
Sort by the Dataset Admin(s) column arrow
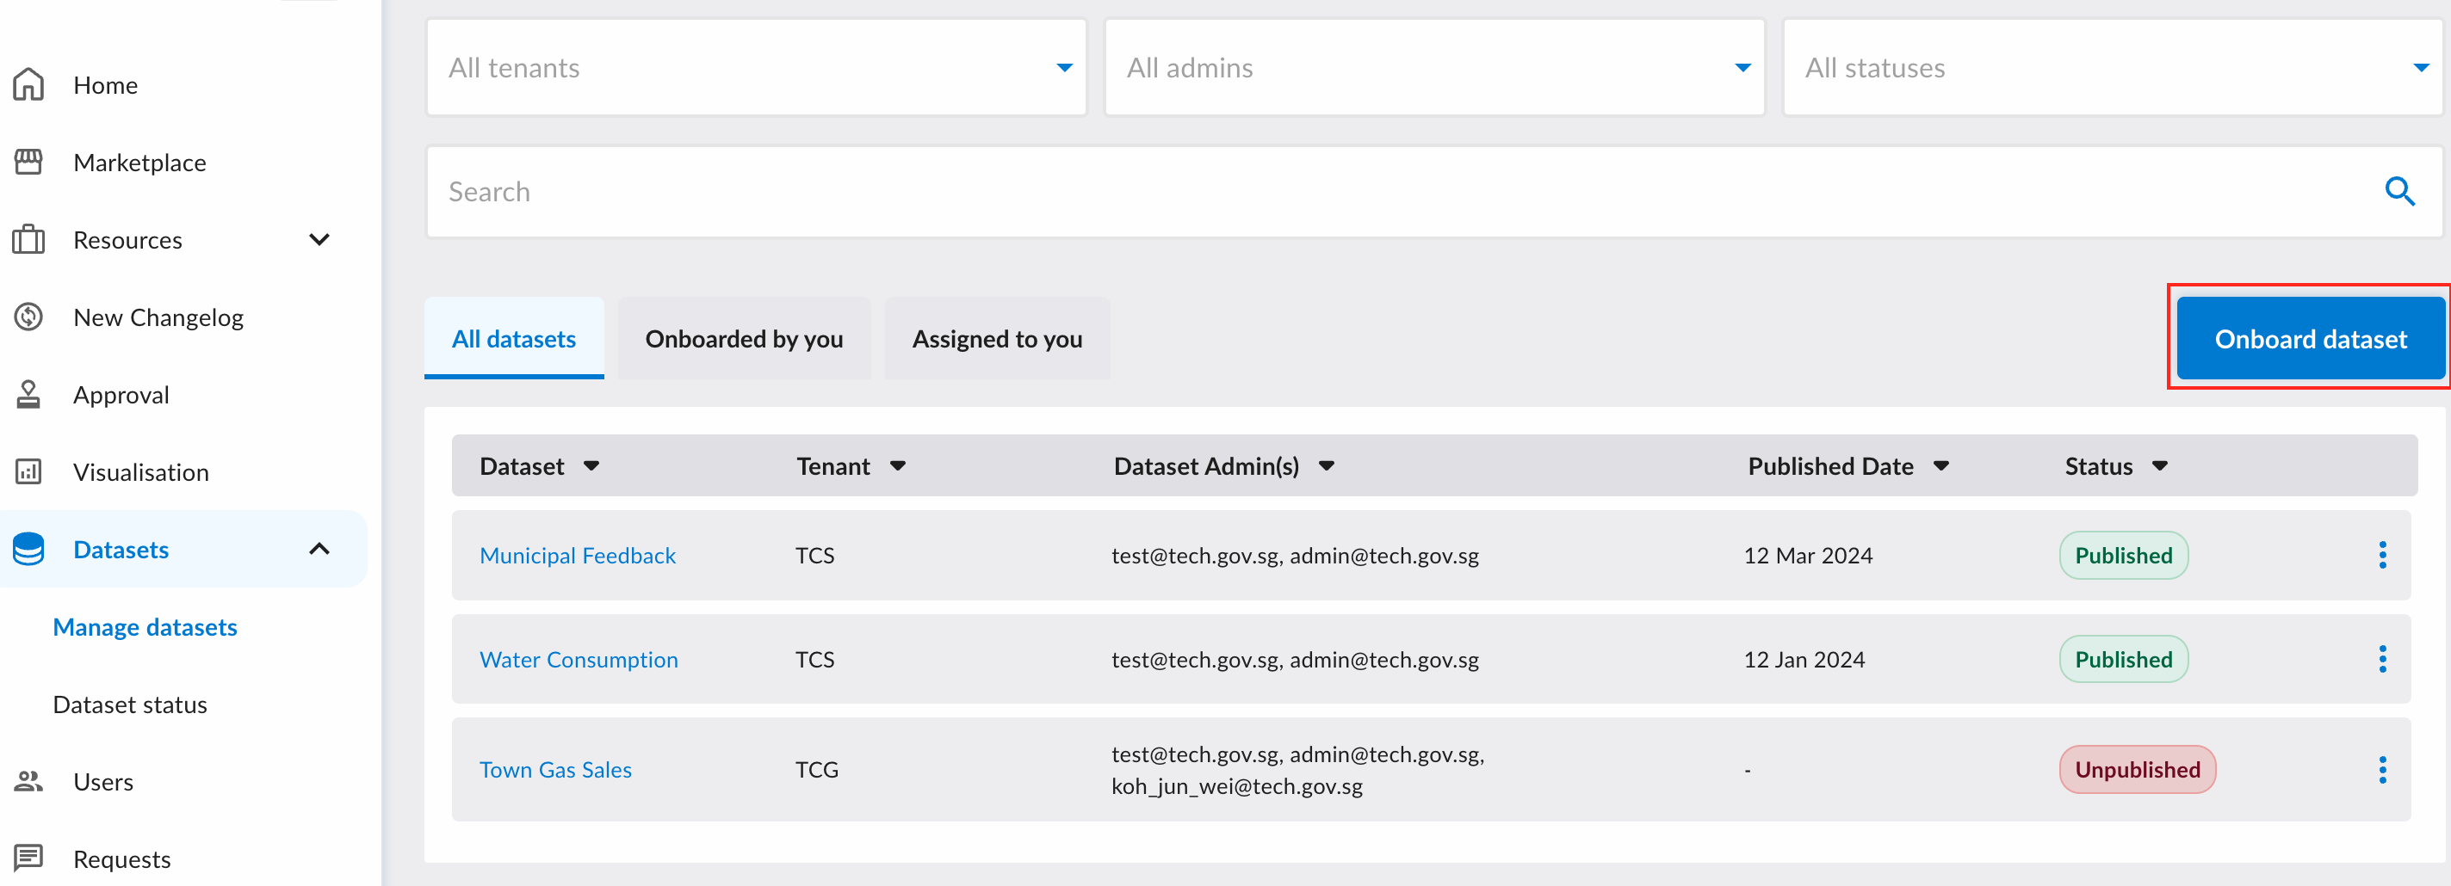[1327, 466]
